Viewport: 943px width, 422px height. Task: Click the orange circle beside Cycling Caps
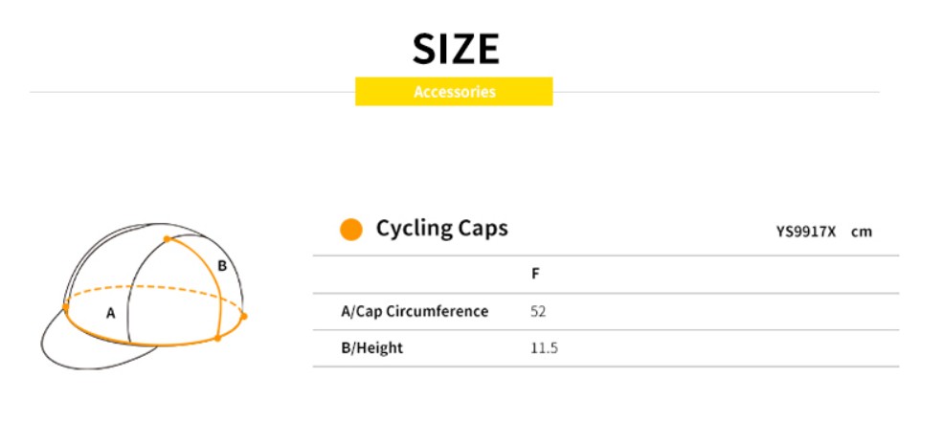pos(351,230)
